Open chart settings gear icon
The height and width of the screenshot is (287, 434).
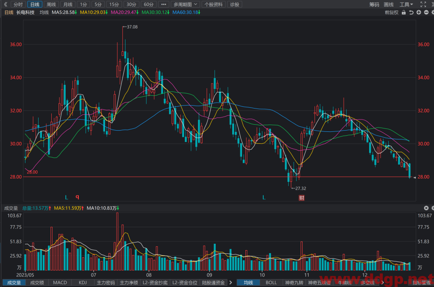click(x=432, y=12)
